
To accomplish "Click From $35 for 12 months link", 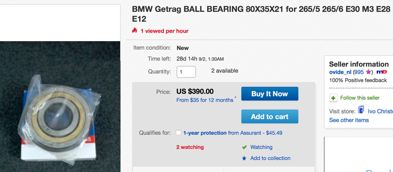I will [x=205, y=100].
